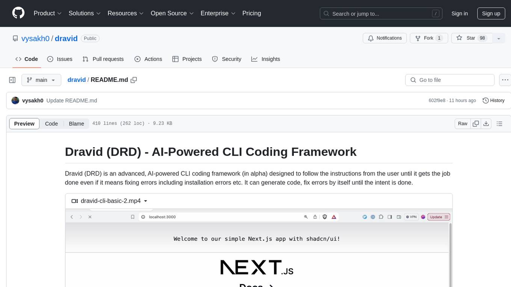
Task: Click the Sign up button
Action: pos(491,14)
